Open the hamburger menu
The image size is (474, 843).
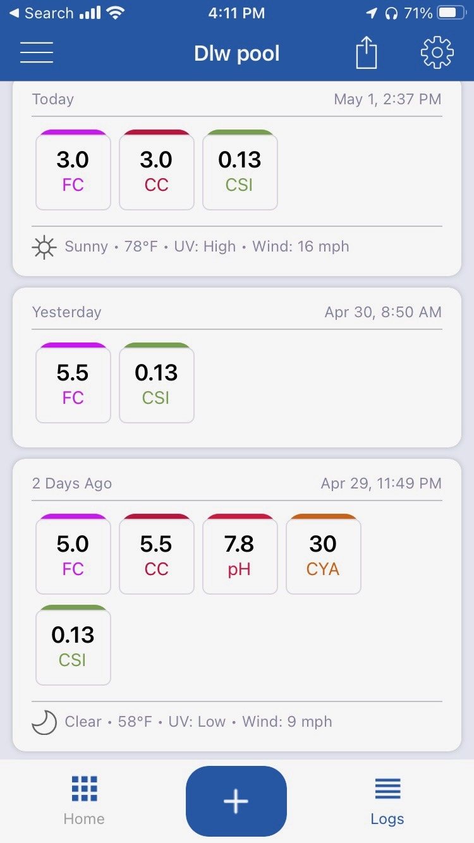pyautogui.click(x=37, y=53)
